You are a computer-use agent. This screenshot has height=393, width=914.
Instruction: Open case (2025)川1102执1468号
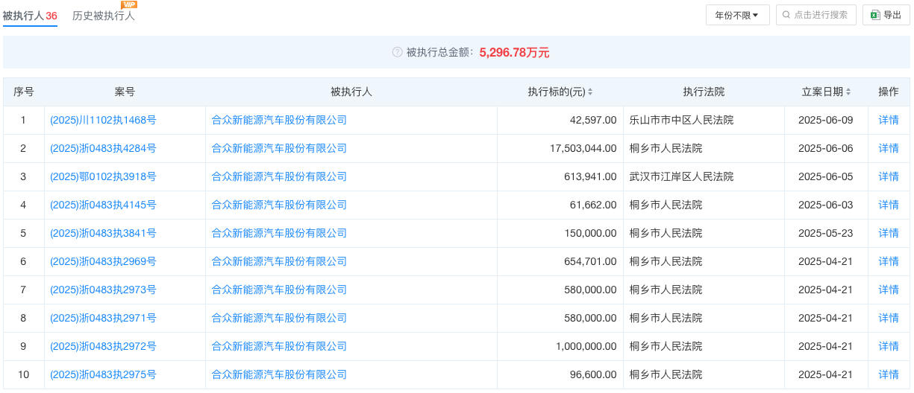coord(103,120)
